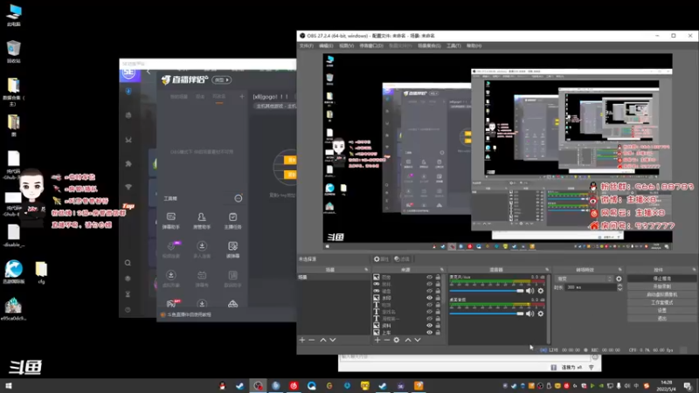Viewport: 699px width, 393px height.
Task: Remove selected scene with minus icon
Action: [312, 340]
